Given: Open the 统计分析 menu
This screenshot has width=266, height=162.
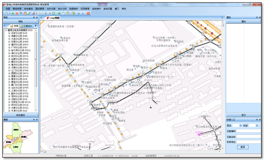Looking at the screenshot, I should (62, 9).
